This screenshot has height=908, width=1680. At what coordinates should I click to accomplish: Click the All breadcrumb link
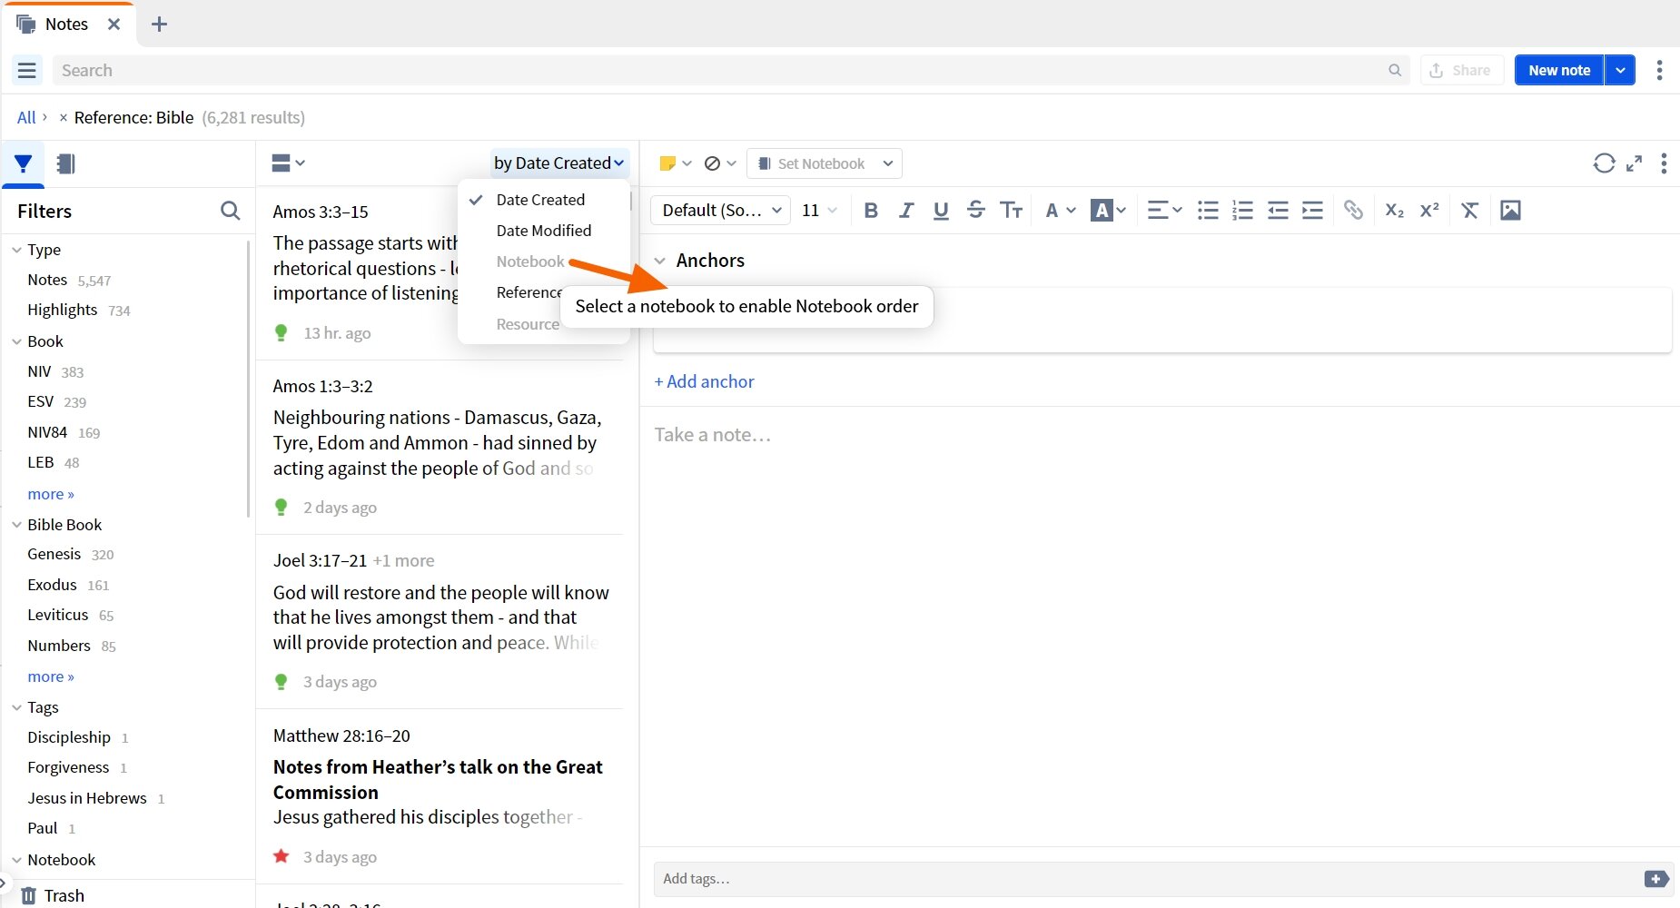26,117
